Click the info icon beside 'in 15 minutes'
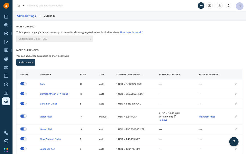Image resolution: width=246 pixels, height=154 pixels. (x=175, y=116)
